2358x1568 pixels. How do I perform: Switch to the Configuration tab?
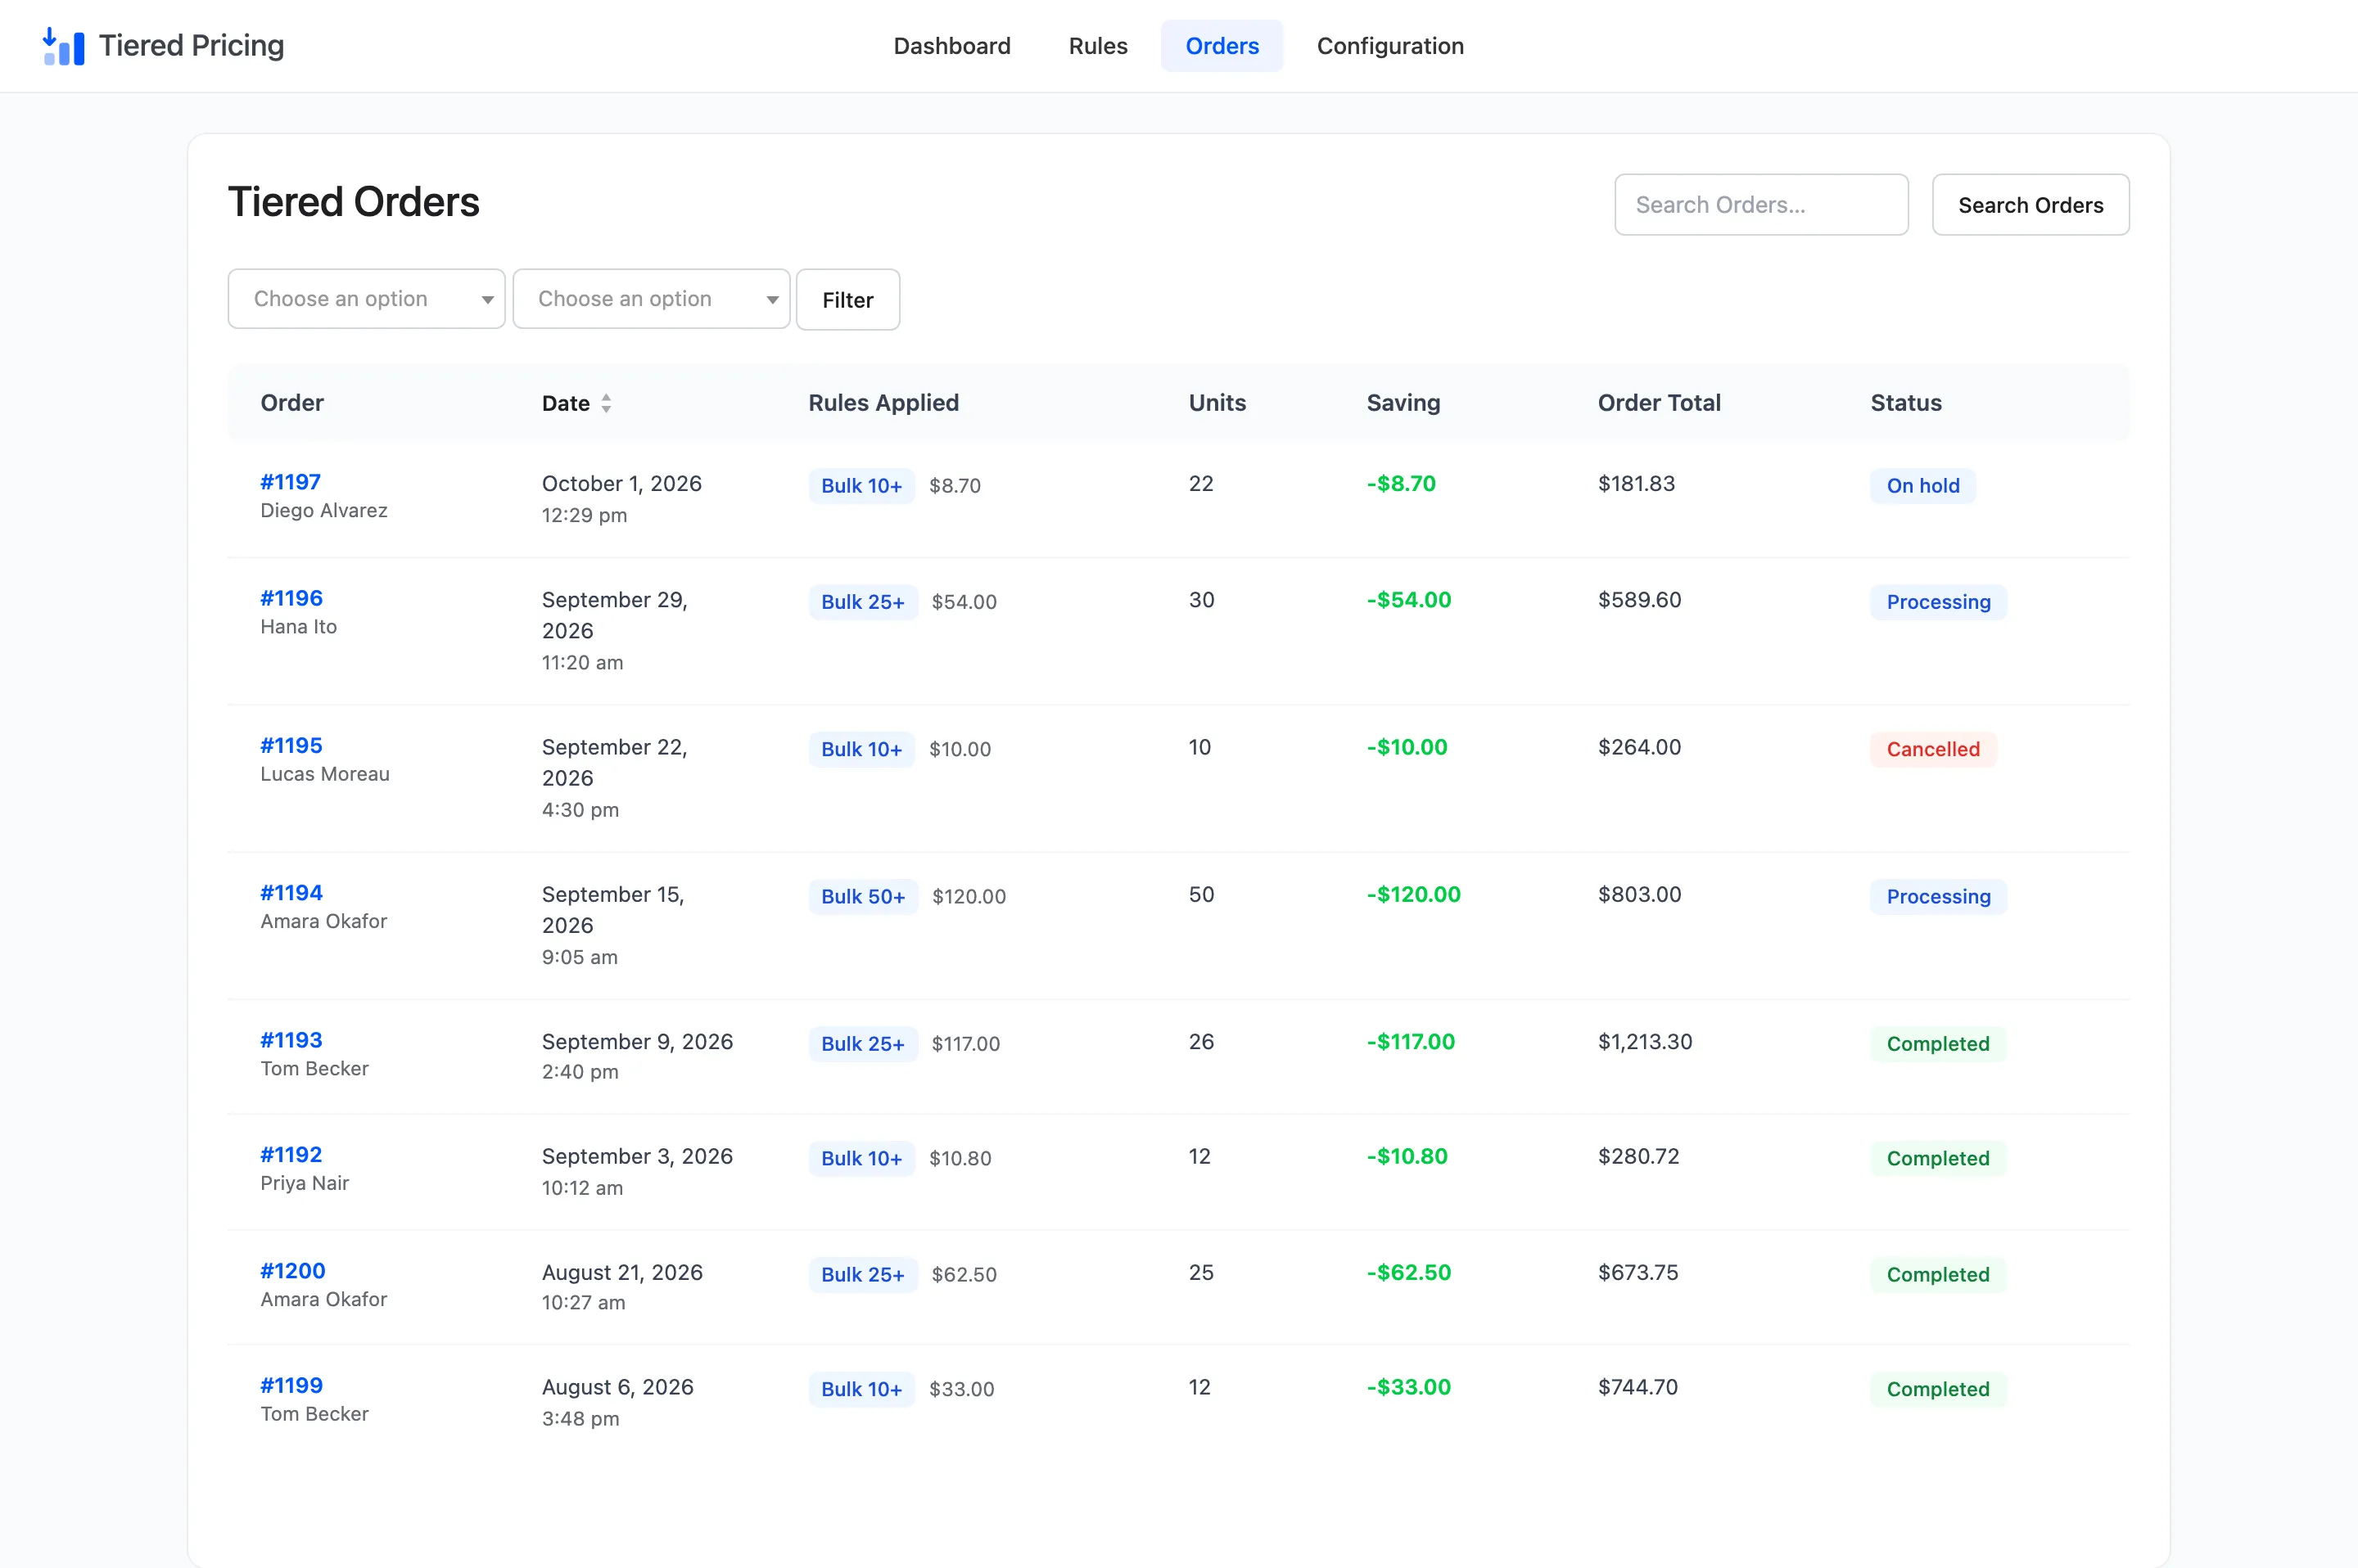pos(1389,46)
